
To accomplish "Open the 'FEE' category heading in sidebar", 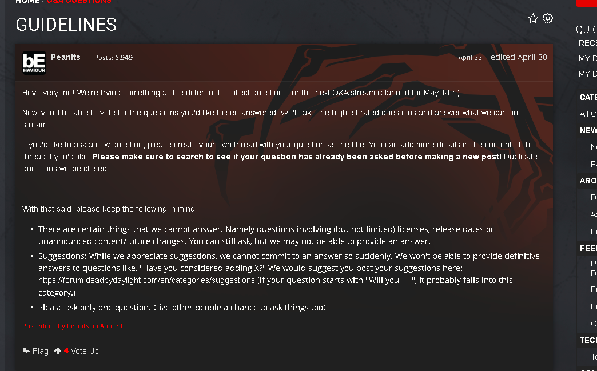I will [x=588, y=248].
